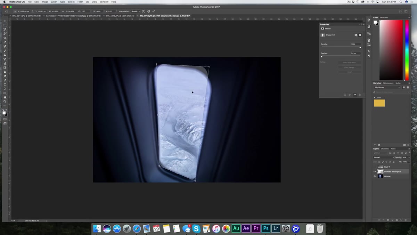Screen dimensions: 417x235
Task: Select the Gradient tool
Action: coord(5,67)
